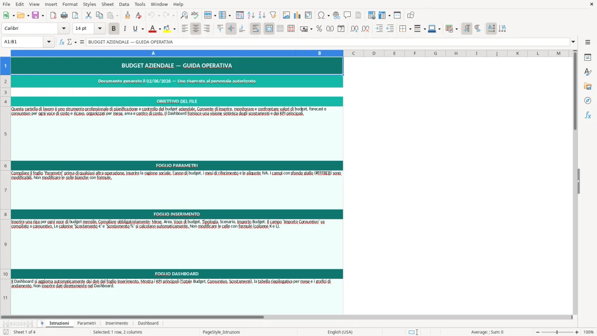Format as Percent icon
597x336 pixels.
[319, 29]
